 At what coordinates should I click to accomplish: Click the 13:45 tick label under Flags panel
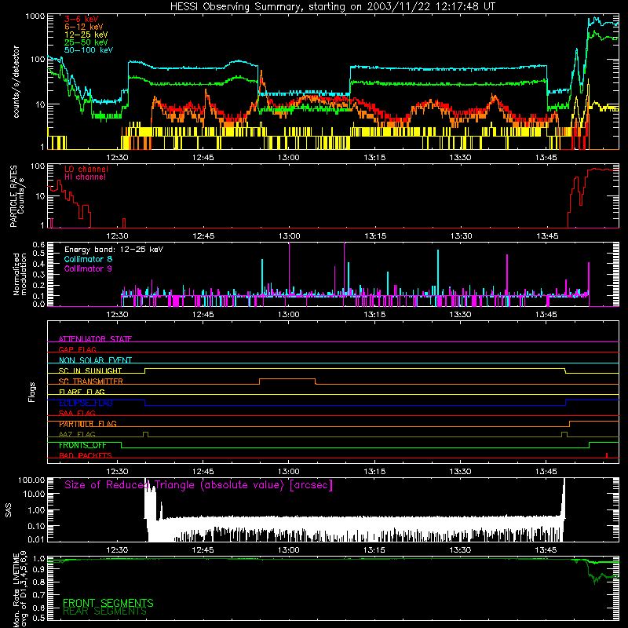pos(546,472)
